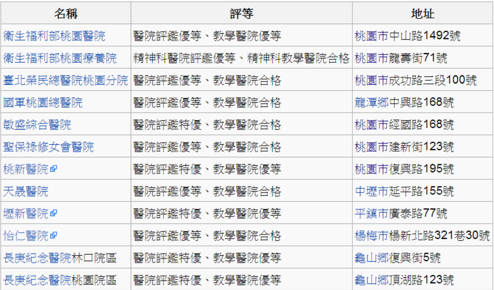Click rating cell of 長庚紀念醫院桃園院區 row
Image resolution: width=494 pixels, height=290 pixels.
[242, 280]
